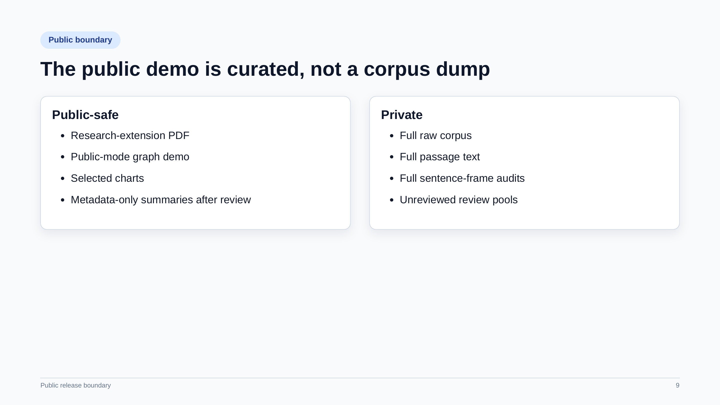Click bullet dot beside Full raw corpus
The image size is (720, 405).
pyautogui.click(x=391, y=136)
